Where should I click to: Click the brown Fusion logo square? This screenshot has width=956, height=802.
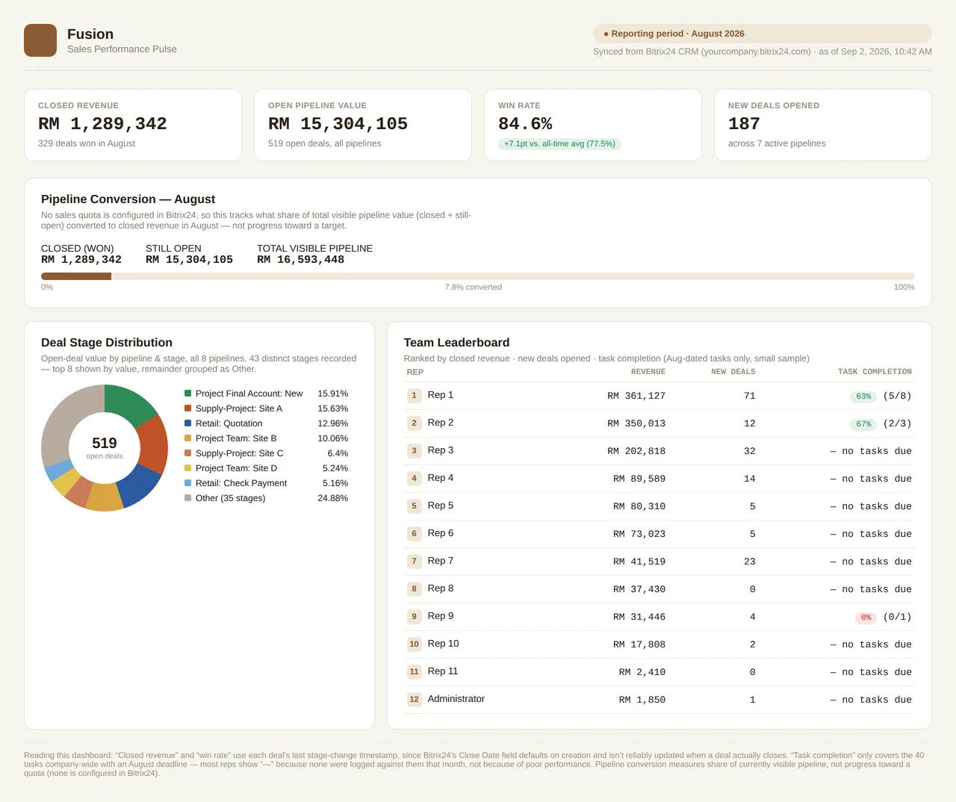pyautogui.click(x=40, y=40)
